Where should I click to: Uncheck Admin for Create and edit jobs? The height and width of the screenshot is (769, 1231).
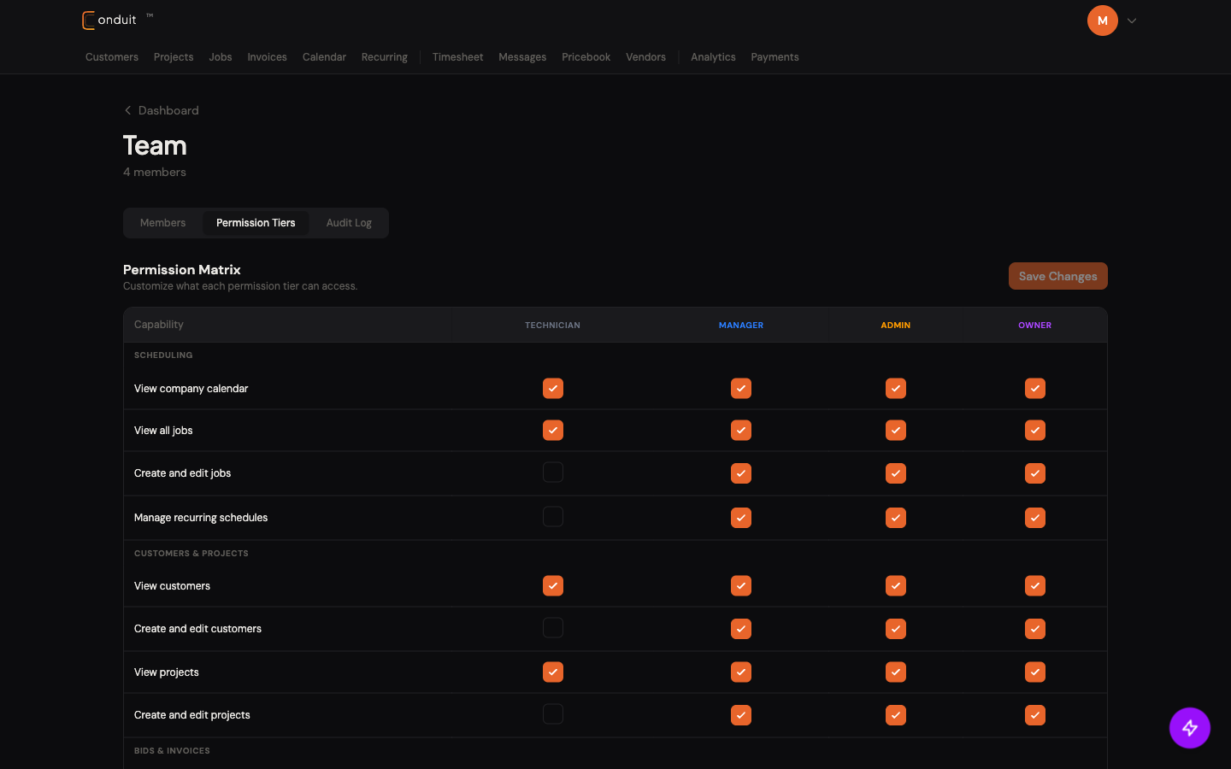(896, 473)
